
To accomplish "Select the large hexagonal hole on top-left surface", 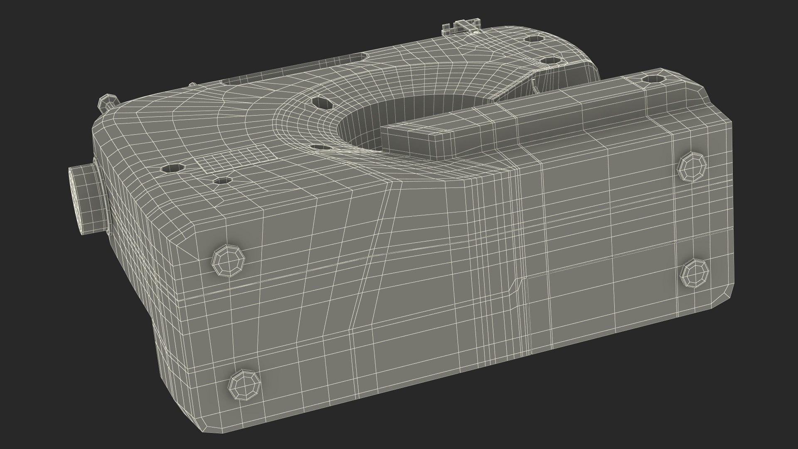I will point(173,168).
